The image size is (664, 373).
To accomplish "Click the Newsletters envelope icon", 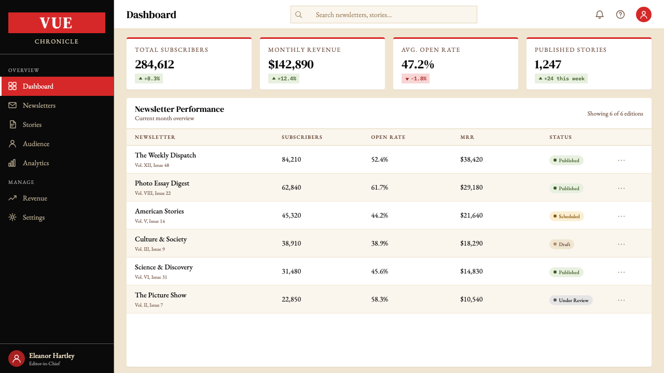I will [x=12, y=105].
